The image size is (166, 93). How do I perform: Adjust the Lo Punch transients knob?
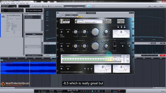click(x=75, y=46)
